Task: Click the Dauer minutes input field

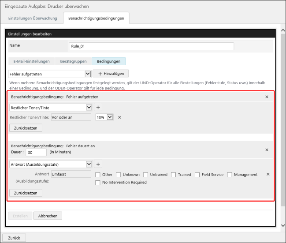Action: click(x=36, y=152)
